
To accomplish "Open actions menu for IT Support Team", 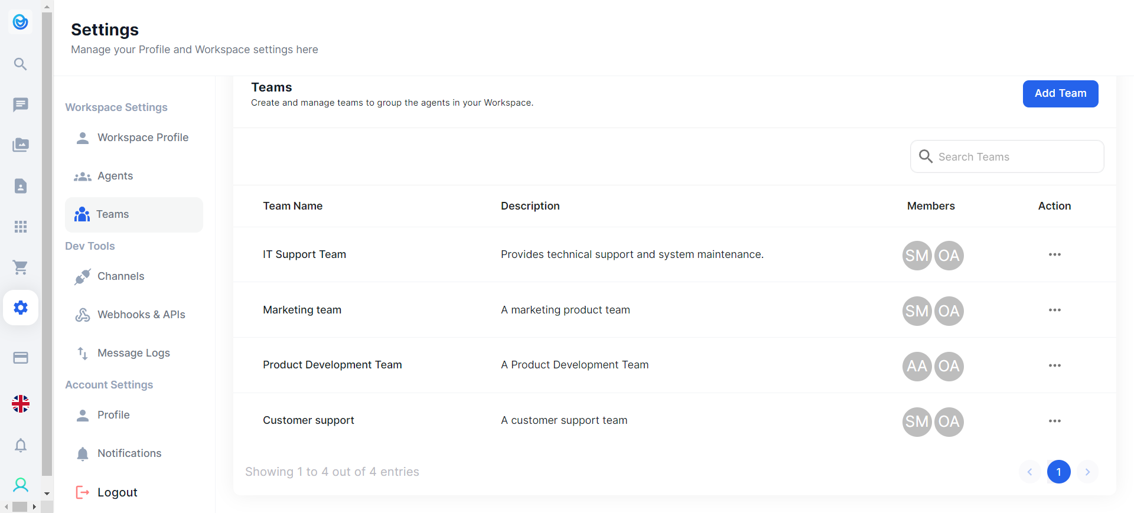I will (x=1054, y=254).
